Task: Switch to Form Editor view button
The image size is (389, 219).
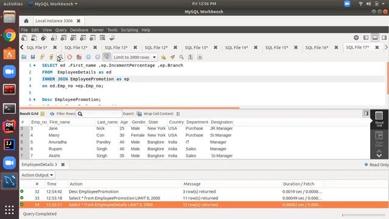Action: point(379,139)
